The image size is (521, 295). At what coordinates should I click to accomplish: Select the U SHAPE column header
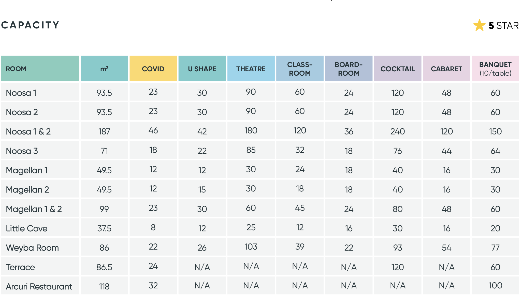coord(202,69)
